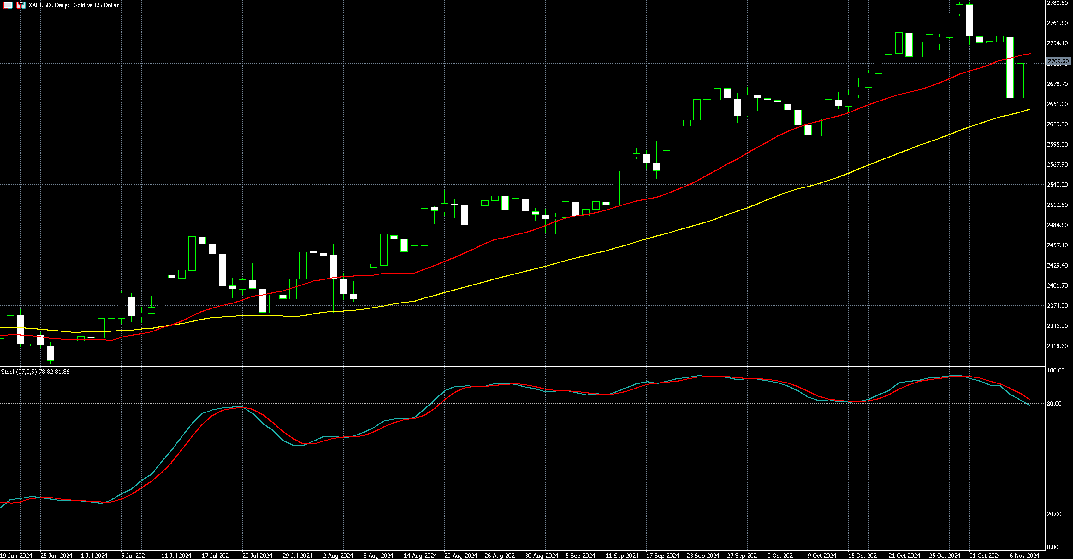Click the 100.00 stochastic scale label
The image size is (1073, 559).
click(1056, 370)
